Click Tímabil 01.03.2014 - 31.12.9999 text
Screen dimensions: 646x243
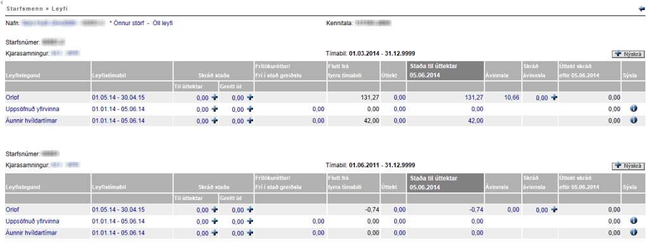(370, 53)
